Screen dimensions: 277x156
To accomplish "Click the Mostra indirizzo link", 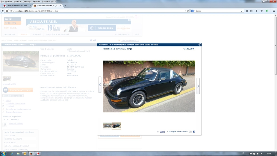I will click(16, 124).
